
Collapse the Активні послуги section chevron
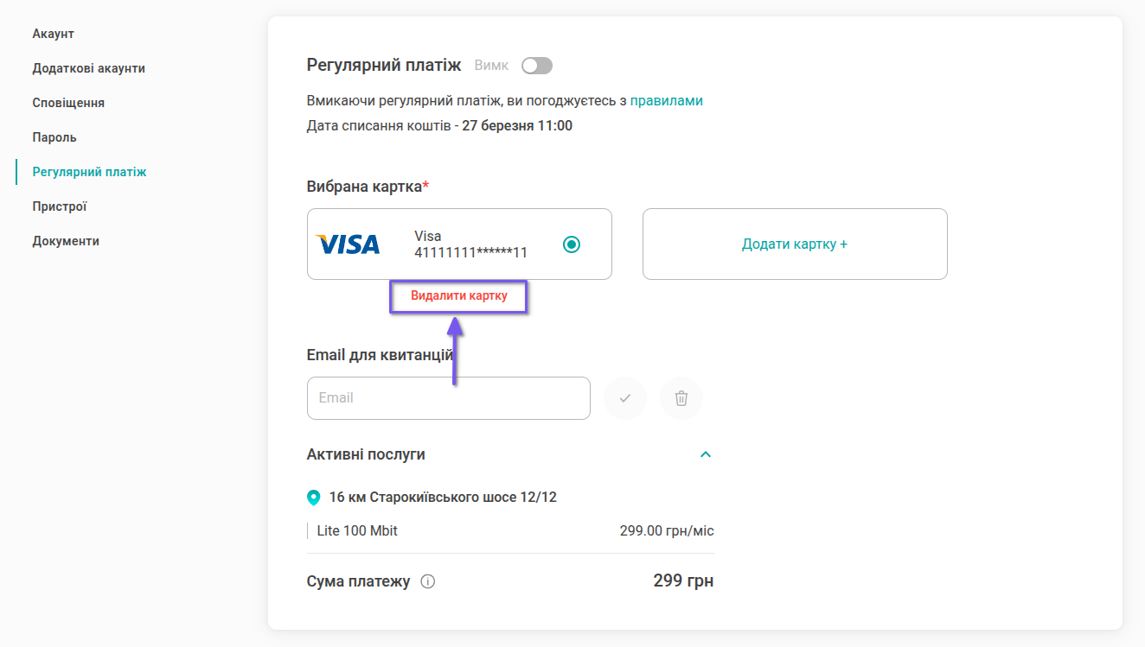(x=706, y=454)
